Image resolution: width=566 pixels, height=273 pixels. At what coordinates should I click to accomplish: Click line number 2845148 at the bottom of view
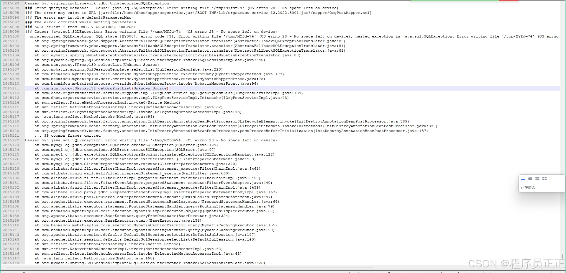point(11,263)
